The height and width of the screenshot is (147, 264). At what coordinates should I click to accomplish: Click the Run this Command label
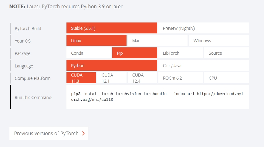[33, 97]
